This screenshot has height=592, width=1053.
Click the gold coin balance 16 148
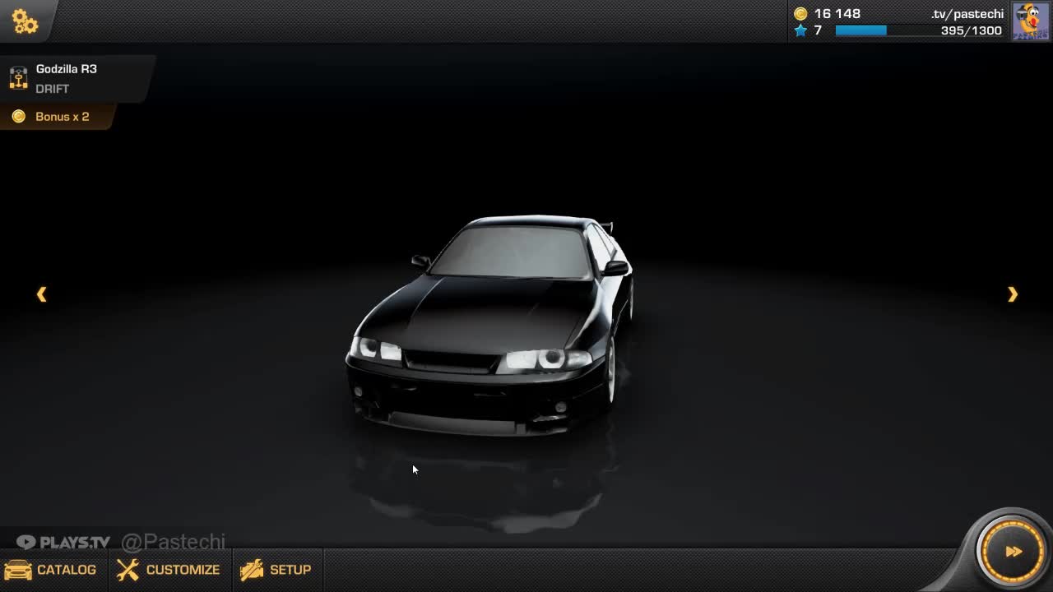click(x=827, y=14)
